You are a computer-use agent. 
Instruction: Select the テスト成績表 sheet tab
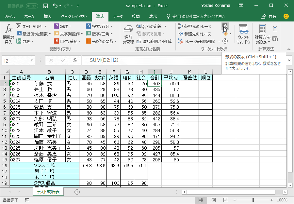[48, 192]
